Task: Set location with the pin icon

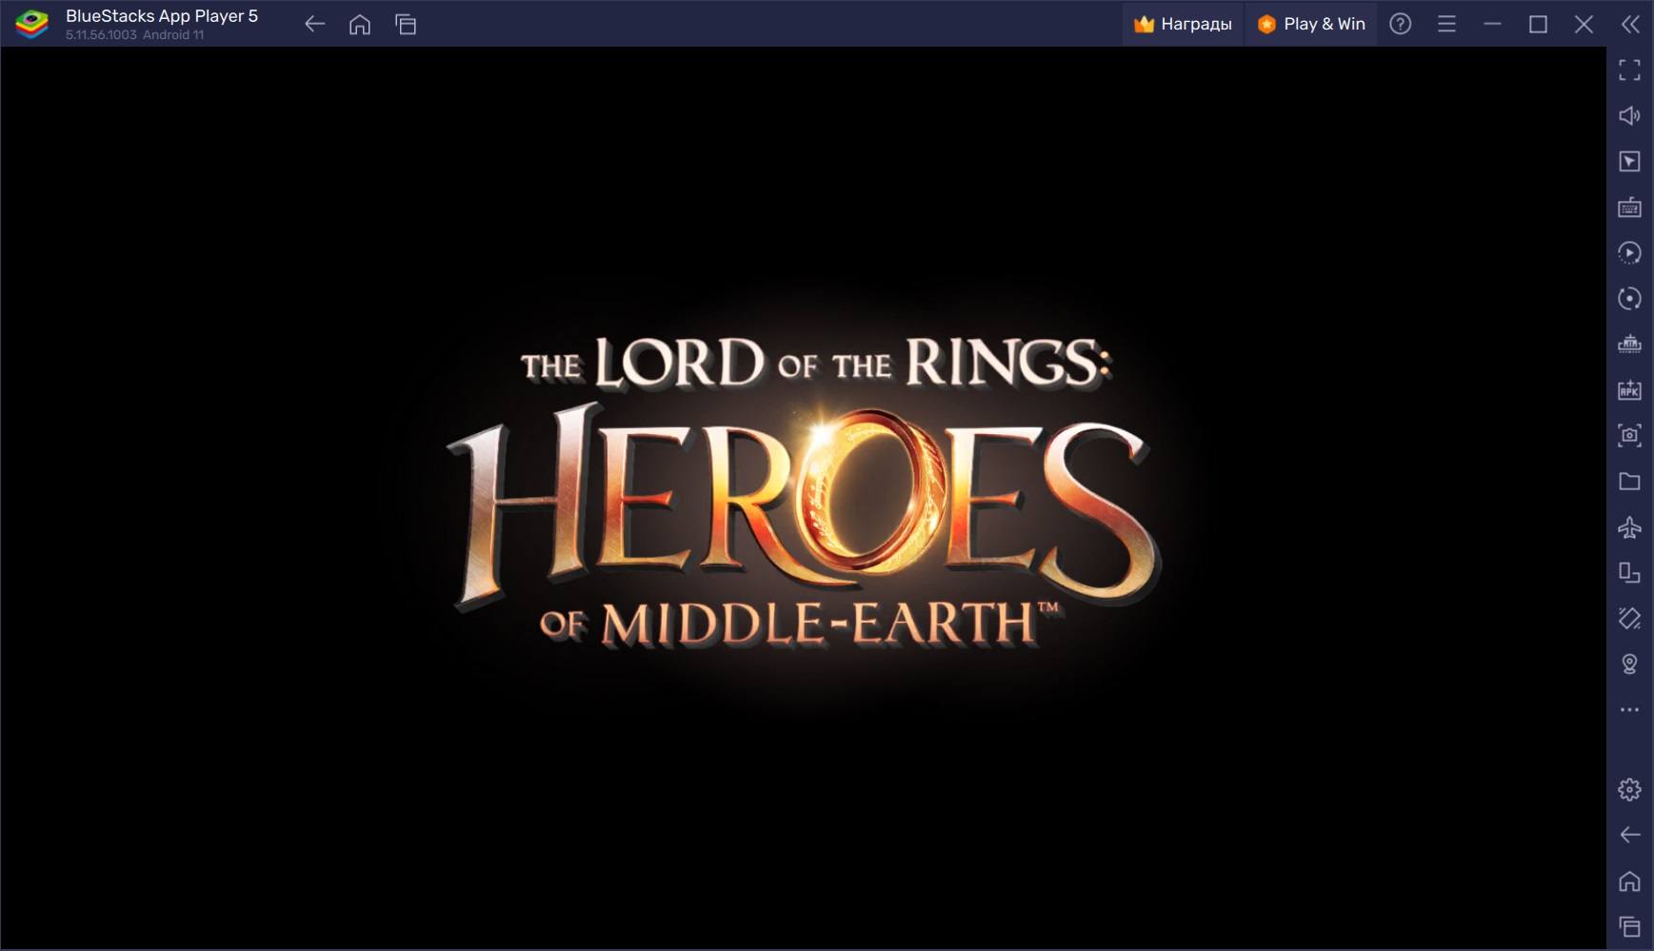Action: (x=1629, y=664)
